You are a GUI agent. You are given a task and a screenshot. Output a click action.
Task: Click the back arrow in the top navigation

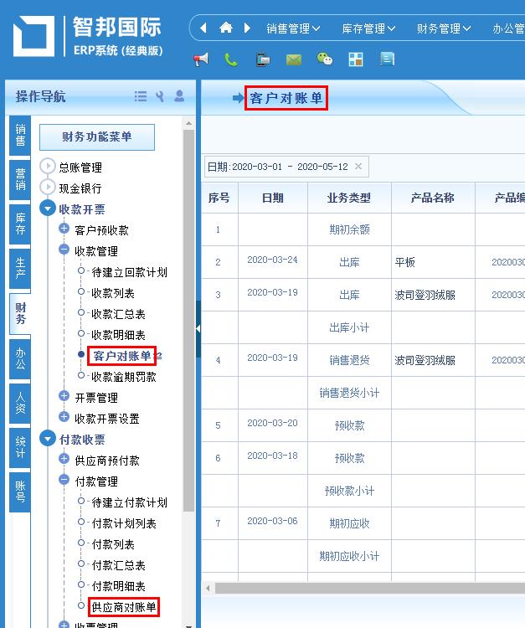204,28
